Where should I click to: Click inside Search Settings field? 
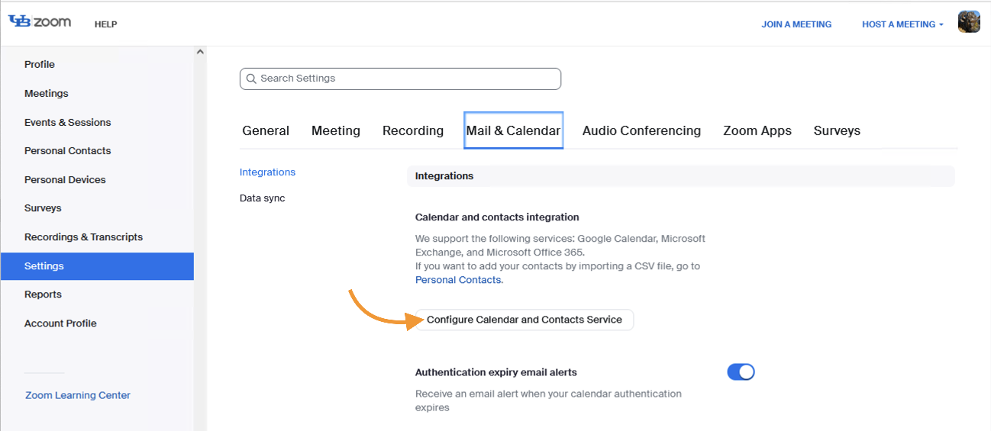(405, 79)
